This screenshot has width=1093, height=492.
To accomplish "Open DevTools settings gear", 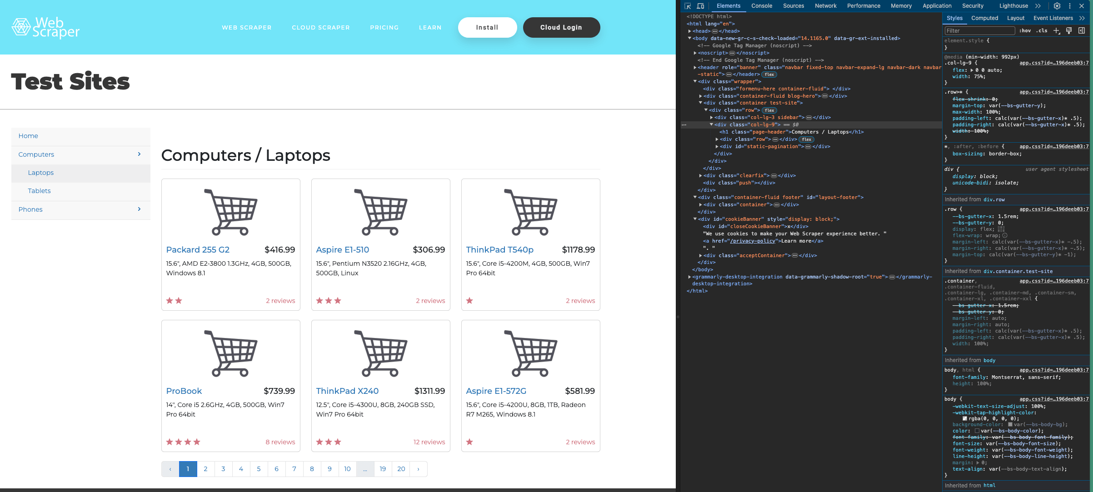I will coord(1057,6).
